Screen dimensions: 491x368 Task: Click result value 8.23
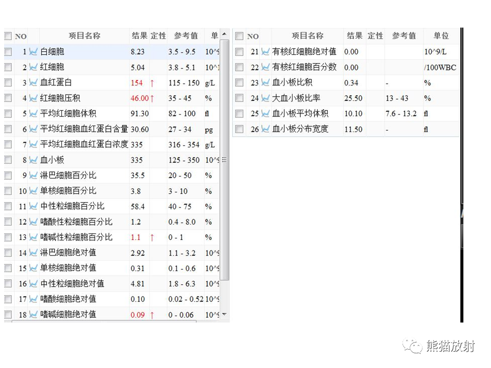click(138, 52)
